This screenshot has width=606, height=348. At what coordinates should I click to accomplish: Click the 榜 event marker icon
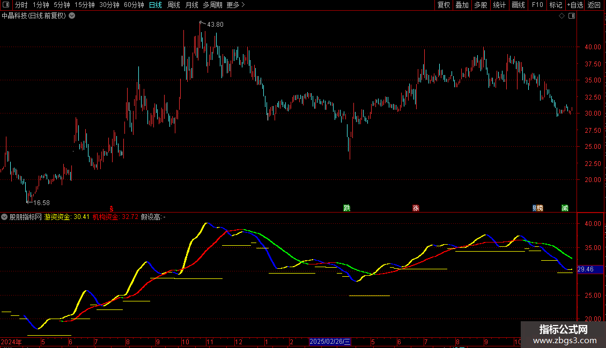[x=539, y=208]
